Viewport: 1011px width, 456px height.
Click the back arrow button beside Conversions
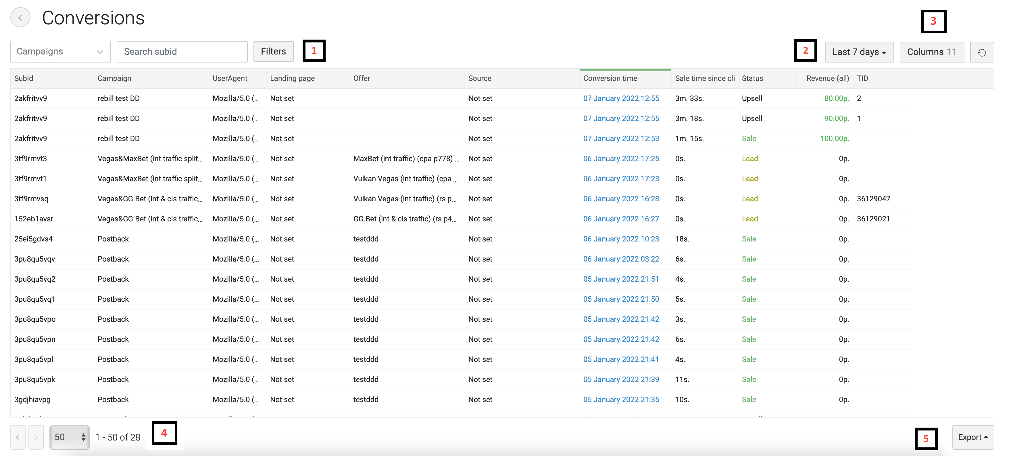(x=20, y=17)
